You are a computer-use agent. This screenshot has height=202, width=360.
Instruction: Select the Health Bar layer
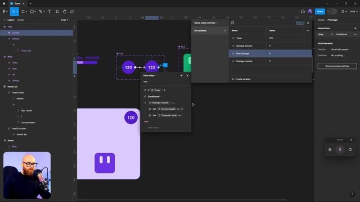tap(22, 135)
